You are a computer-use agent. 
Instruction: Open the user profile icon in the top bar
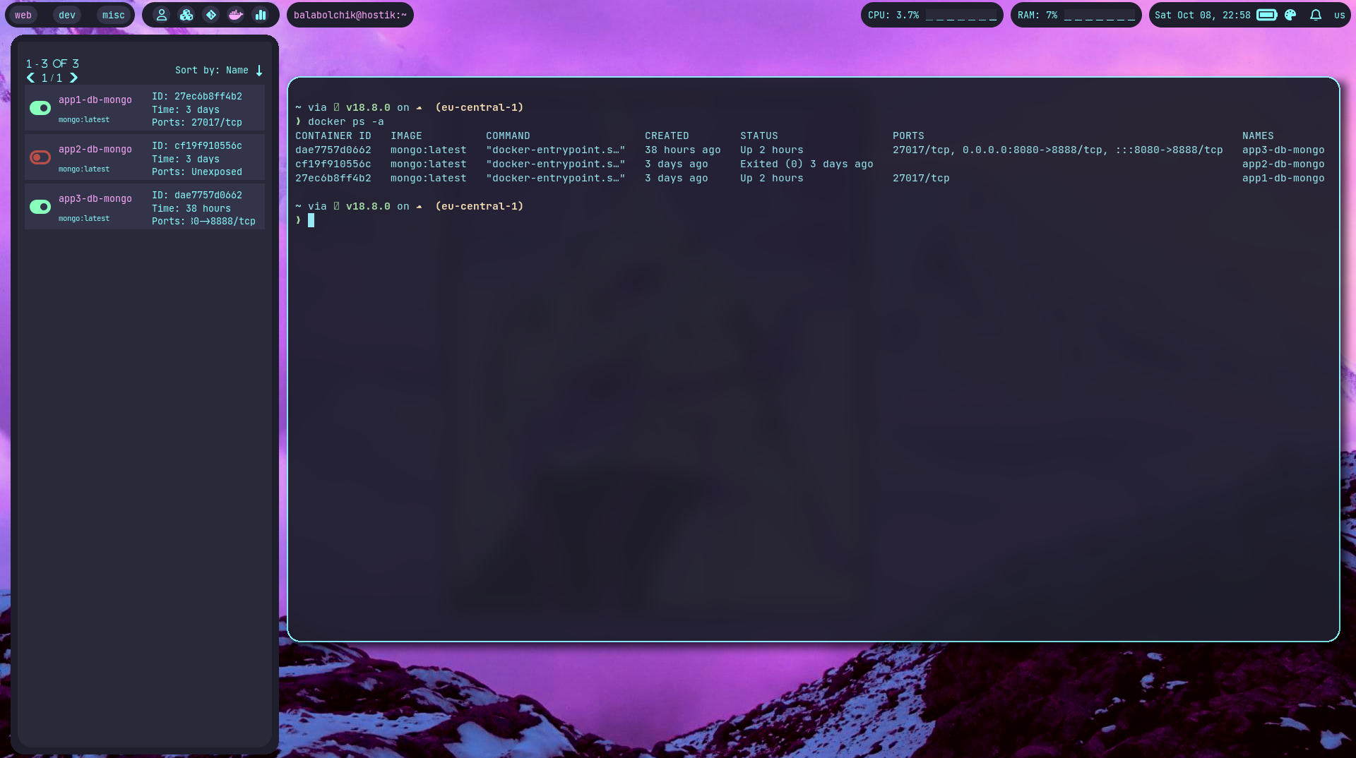pos(162,15)
